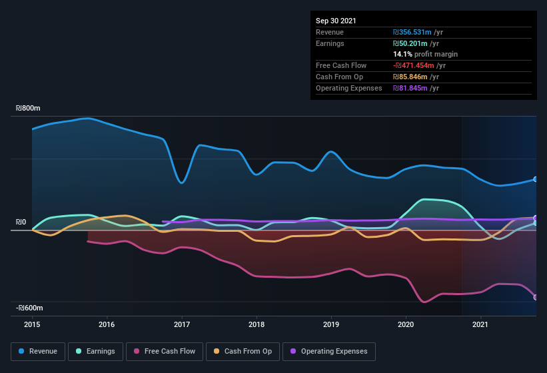This screenshot has height=373, width=547.
Task: Click the orange dot in Cash From Op legend
Action: pos(218,351)
